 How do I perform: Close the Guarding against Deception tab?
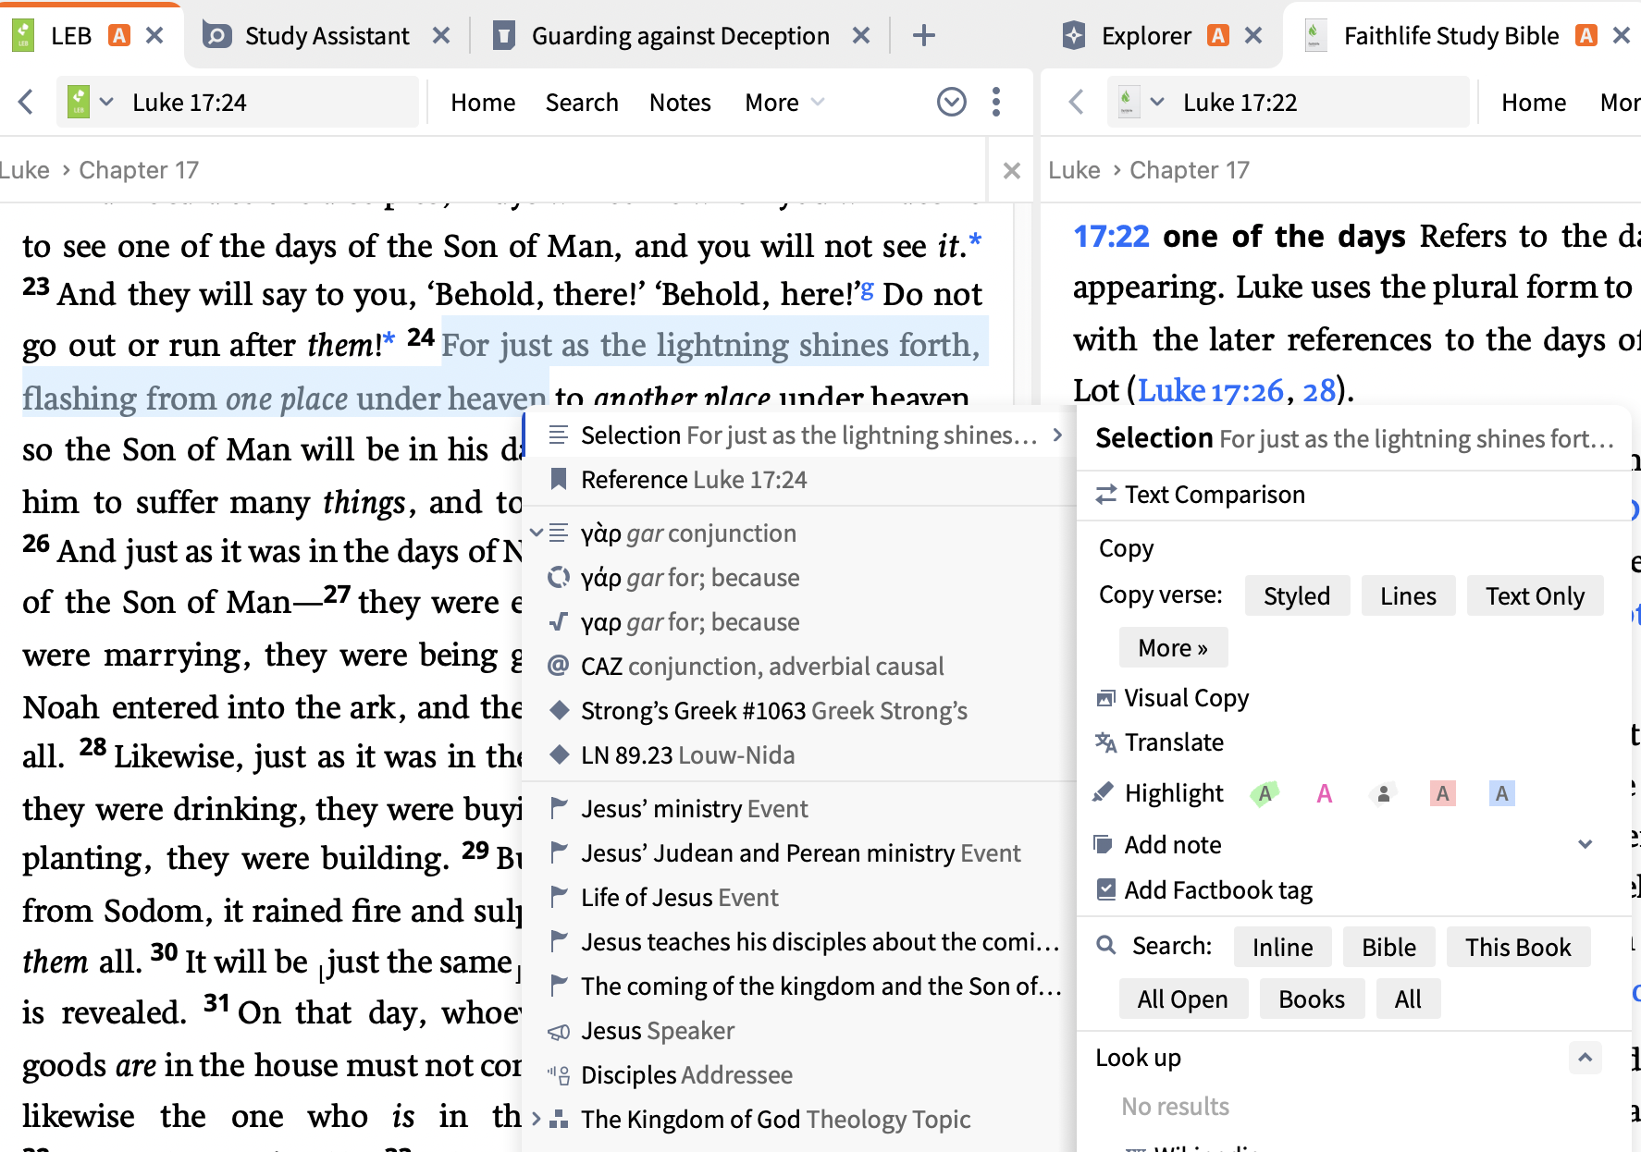[x=860, y=36]
